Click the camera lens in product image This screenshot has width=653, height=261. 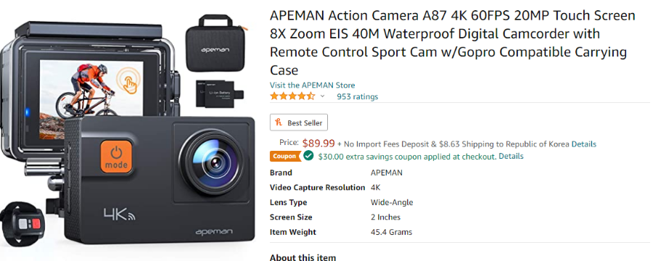pyautogui.click(x=211, y=162)
